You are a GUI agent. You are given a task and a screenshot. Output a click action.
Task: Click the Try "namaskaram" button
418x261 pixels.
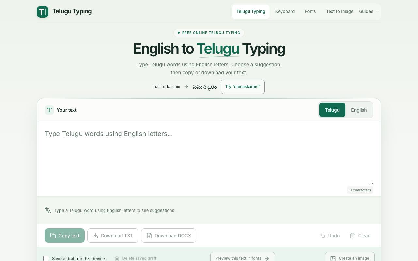[x=243, y=87]
